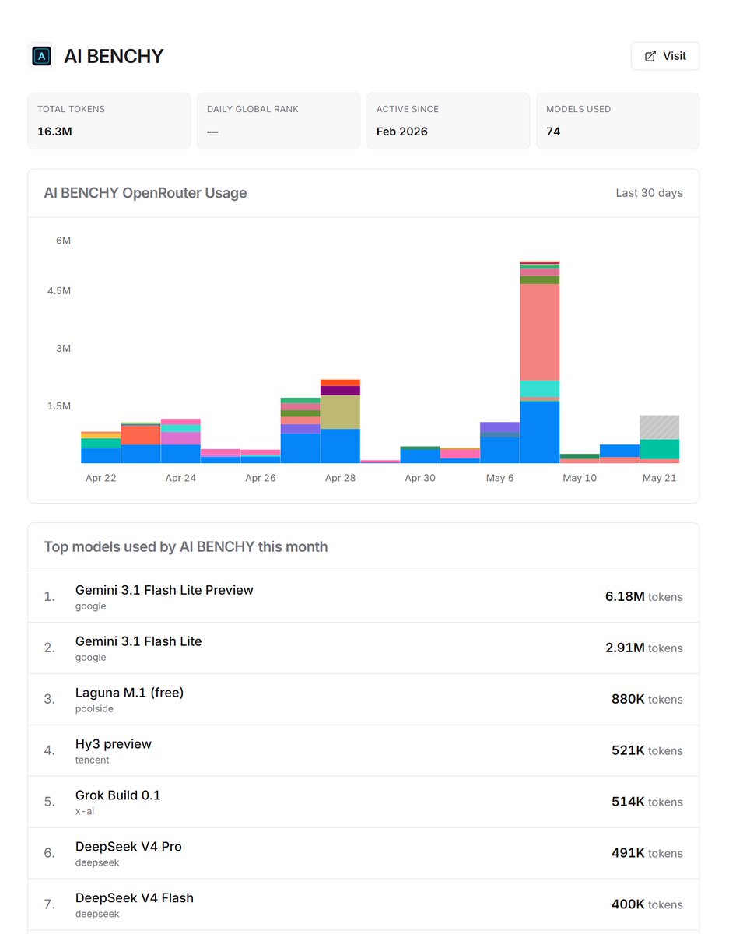Click the Apr 30 axis label
The image size is (743, 934).
tap(420, 478)
